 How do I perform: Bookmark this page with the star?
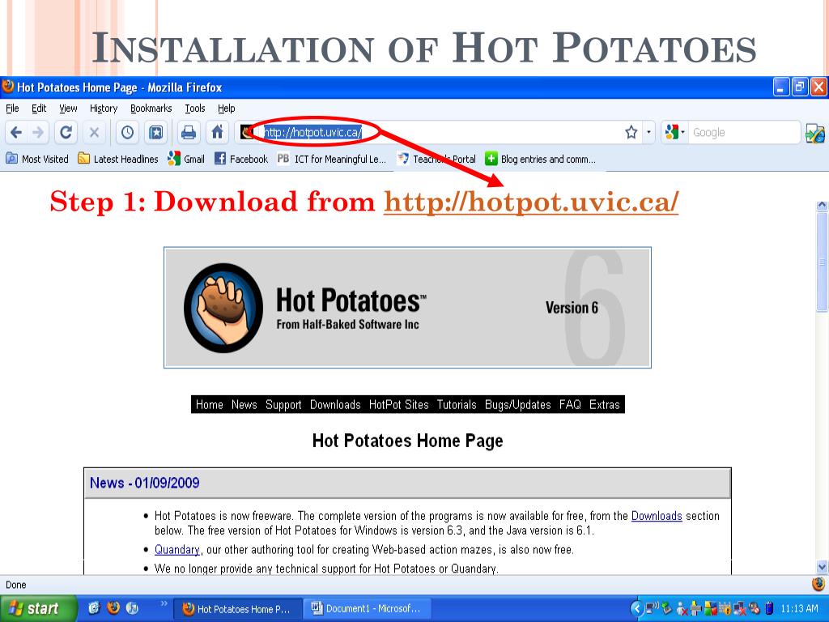(631, 132)
